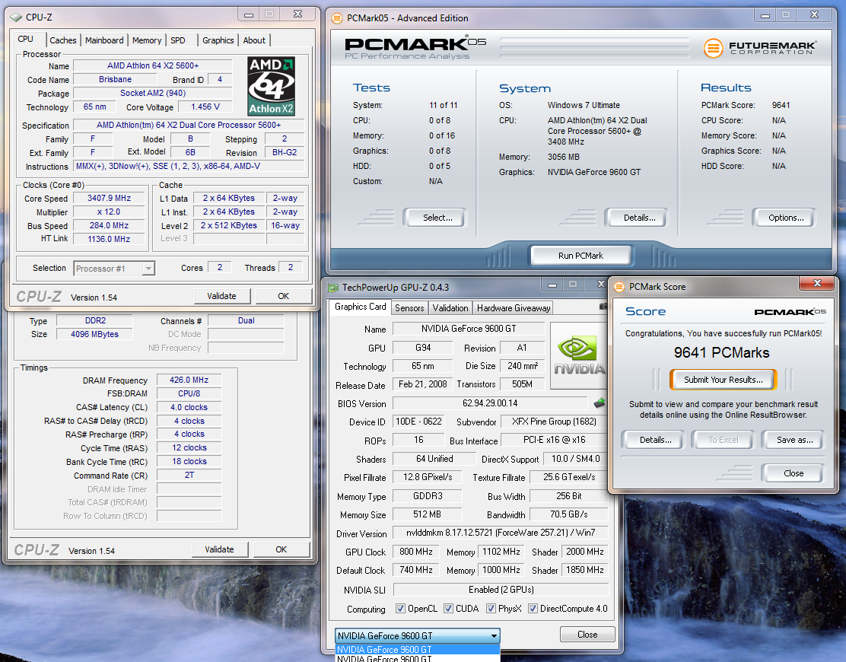Click the BIOS save chip icon in GPU-Z

point(600,403)
